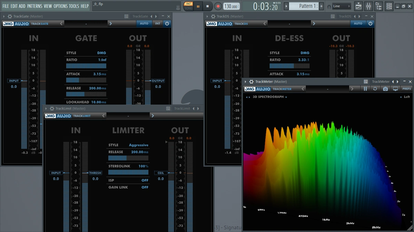Viewport: 414px width, 232px height.
Task: Open the TrackGate plugin options gear
Action: point(10,16)
